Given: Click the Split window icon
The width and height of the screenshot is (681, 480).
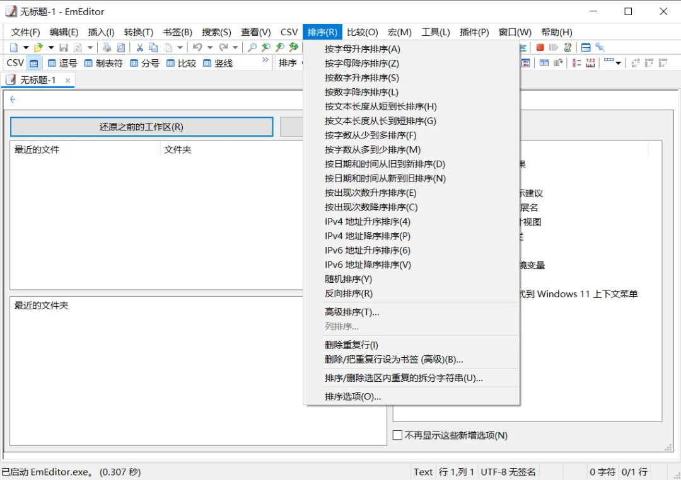Looking at the screenshot, I should 586,47.
